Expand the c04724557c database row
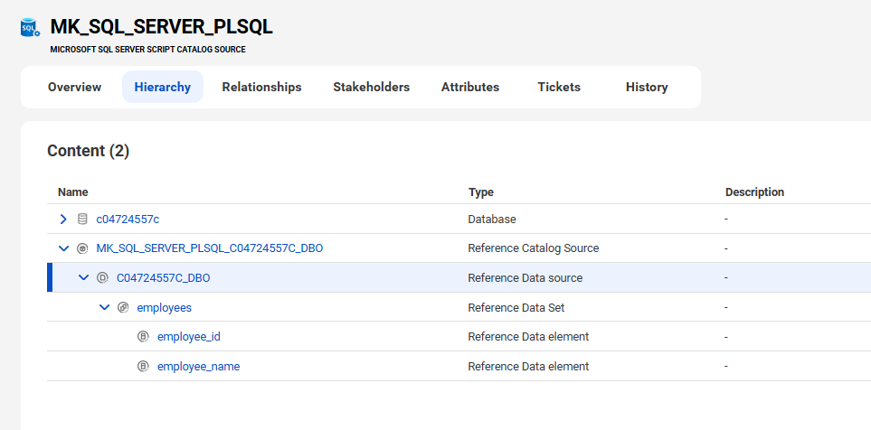 coord(63,220)
